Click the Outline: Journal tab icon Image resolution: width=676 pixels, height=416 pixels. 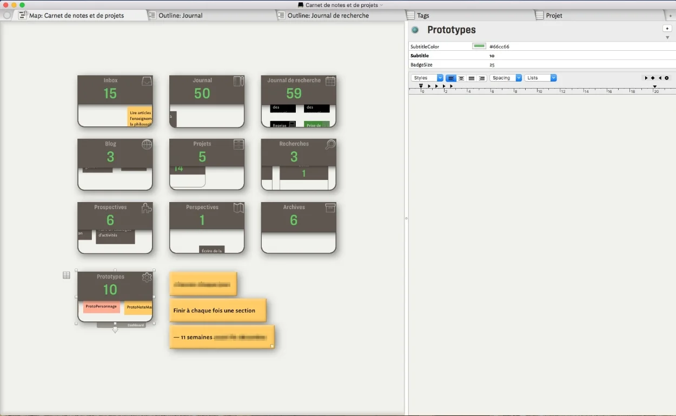tap(152, 16)
